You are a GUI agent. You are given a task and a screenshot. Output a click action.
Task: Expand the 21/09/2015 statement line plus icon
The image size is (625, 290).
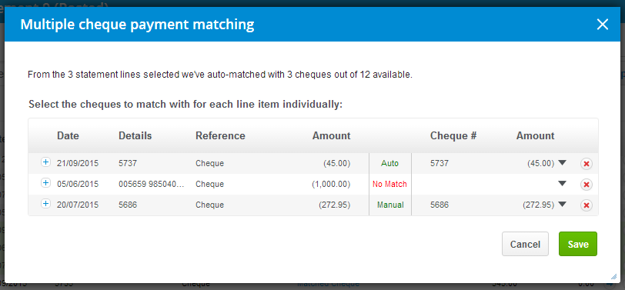point(46,162)
